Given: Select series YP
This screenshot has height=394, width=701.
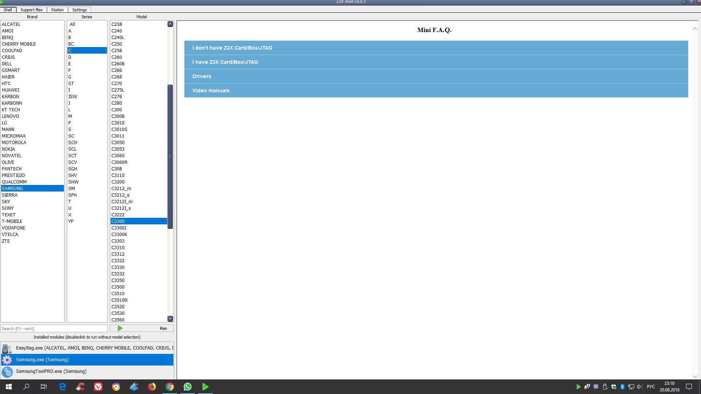Looking at the screenshot, I should coord(87,221).
